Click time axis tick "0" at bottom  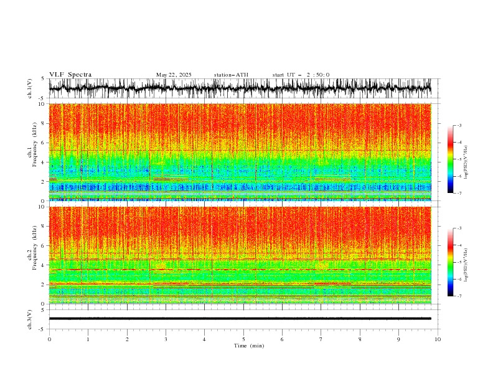(x=49, y=339)
